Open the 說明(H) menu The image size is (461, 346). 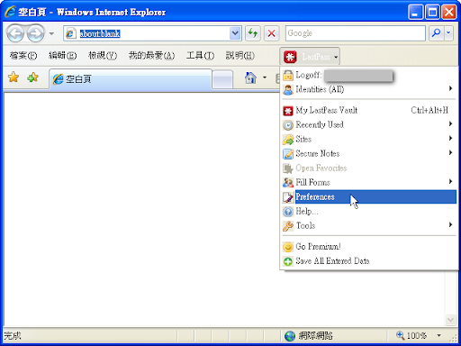coord(240,56)
